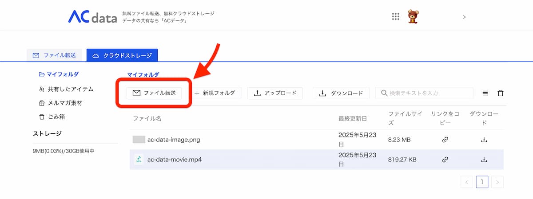Select the クラウドストレージ tab
The height and width of the screenshot is (199, 533).
(122, 55)
